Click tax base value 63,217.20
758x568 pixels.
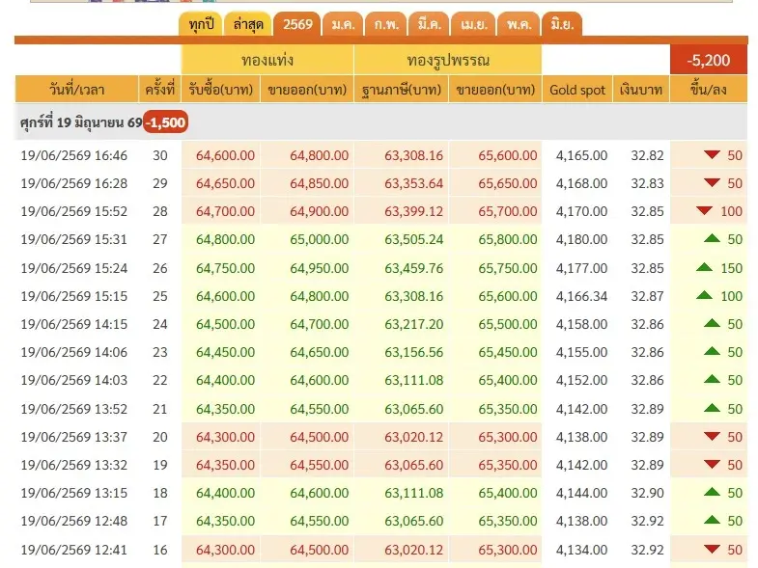click(414, 324)
